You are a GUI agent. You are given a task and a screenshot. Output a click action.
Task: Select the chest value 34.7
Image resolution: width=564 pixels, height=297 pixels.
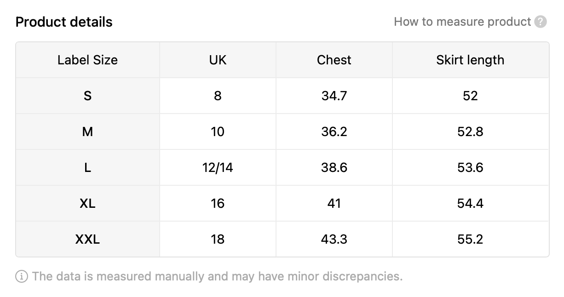click(334, 96)
